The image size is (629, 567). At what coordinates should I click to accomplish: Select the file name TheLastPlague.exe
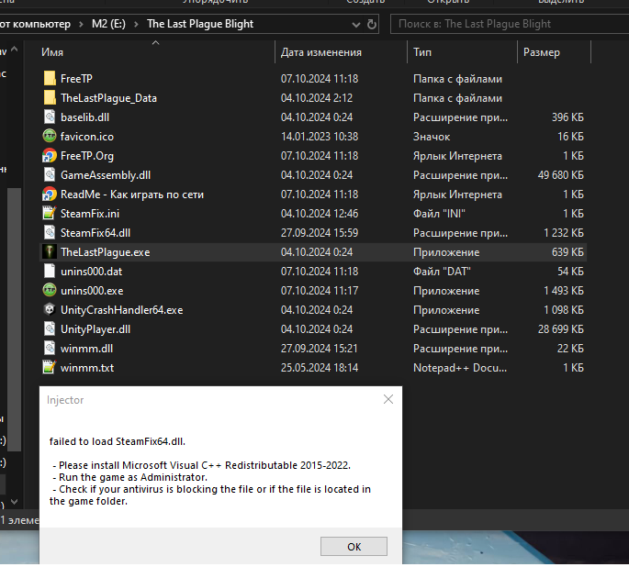click(105, 252)
